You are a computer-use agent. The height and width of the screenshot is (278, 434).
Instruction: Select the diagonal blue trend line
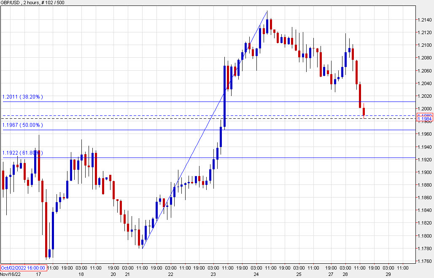point(205,130)
